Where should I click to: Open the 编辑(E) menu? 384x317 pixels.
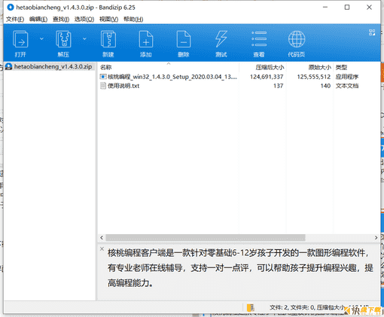coord(38,19)
